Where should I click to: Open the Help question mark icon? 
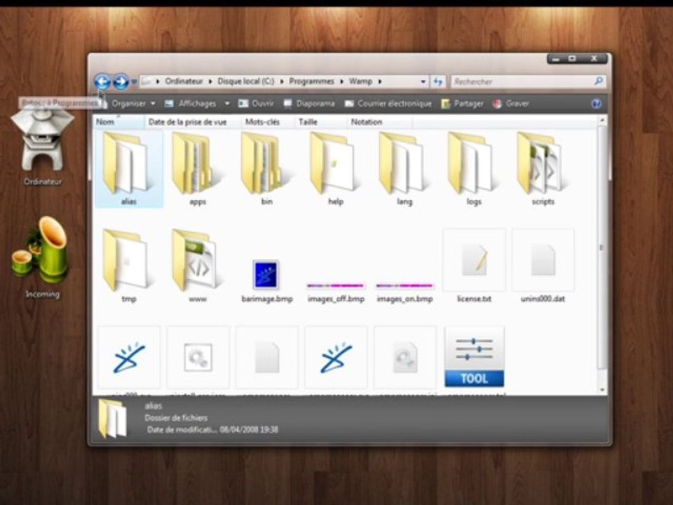click(596, 104)
